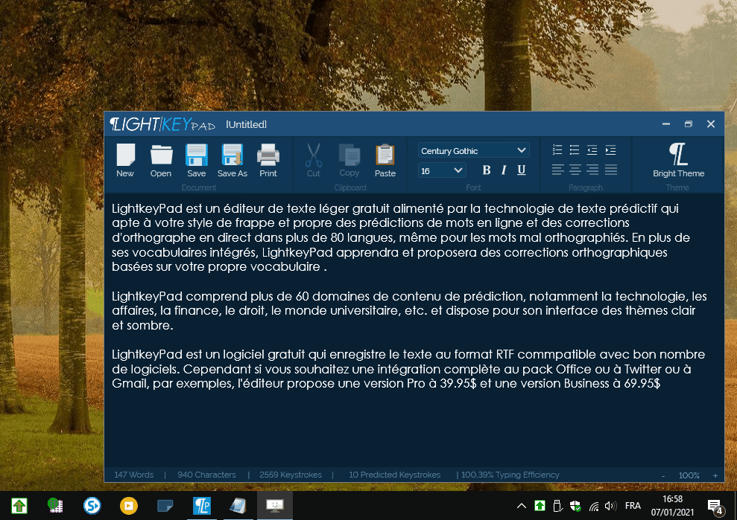737x520 pixels.
Task: Open the sticky note taskbar app
Action: (165, 505)
